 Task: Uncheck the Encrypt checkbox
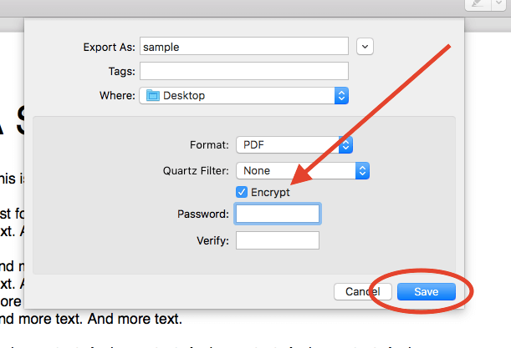pyautogui.click(x=243, y=192)
